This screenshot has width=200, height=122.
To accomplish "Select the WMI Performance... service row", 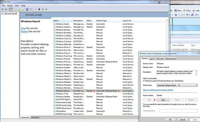I will point(93,108).
